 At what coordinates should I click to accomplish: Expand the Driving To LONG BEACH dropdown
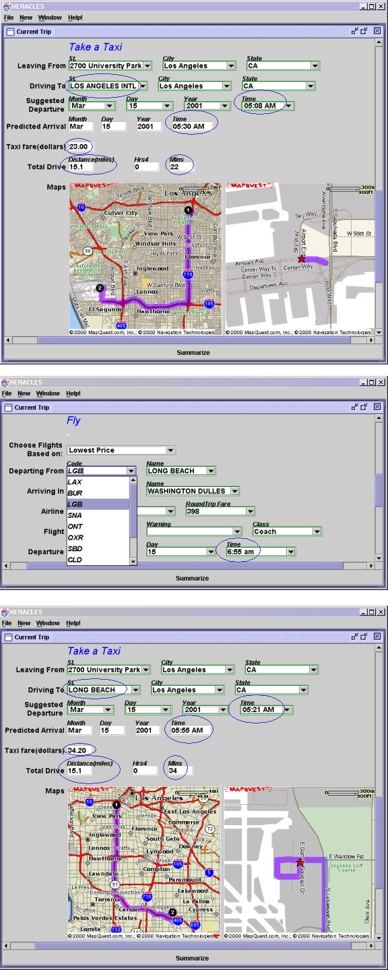[136, 690]
